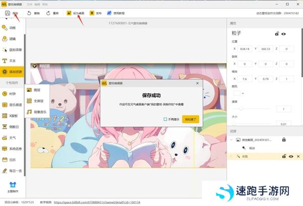Add the X panel (X面板) widget icon
The image size is (303, 206).
click(5, 116)
